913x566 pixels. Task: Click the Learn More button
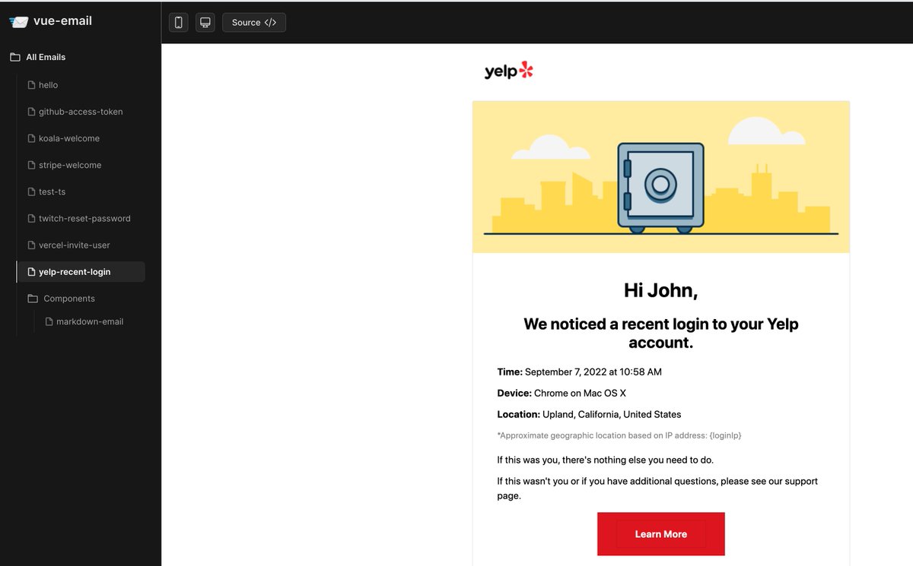point(660,534)
